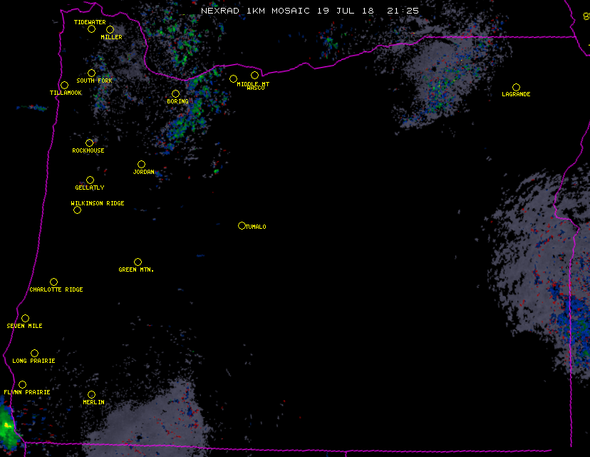Click the Wasco station circle marker
590x457 pixels.
click(x=254, y=76)
